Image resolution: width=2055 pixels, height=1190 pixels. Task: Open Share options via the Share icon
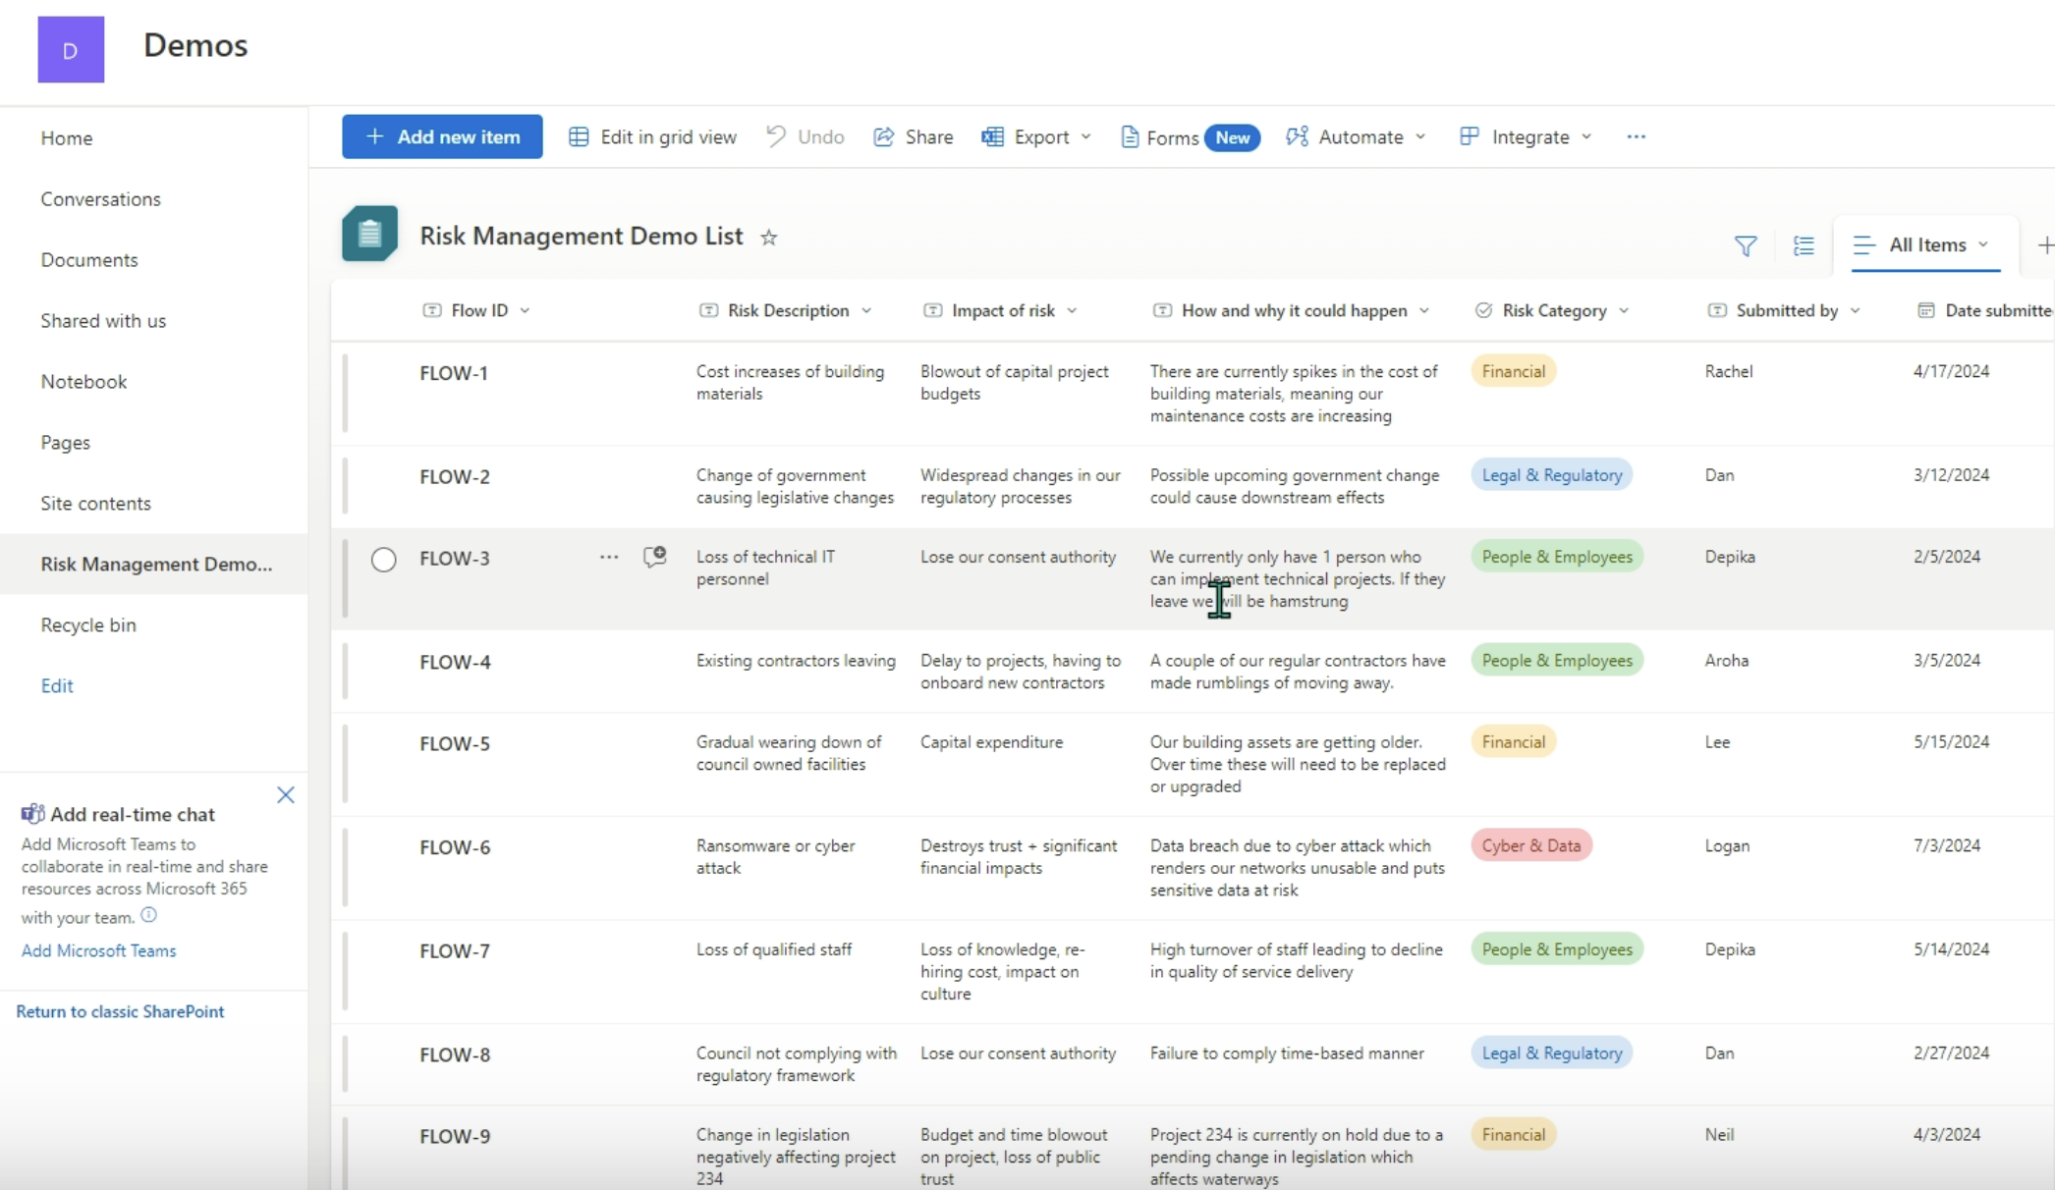point(883,136)
